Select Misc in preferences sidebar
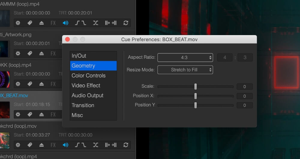 pos(93,115)
